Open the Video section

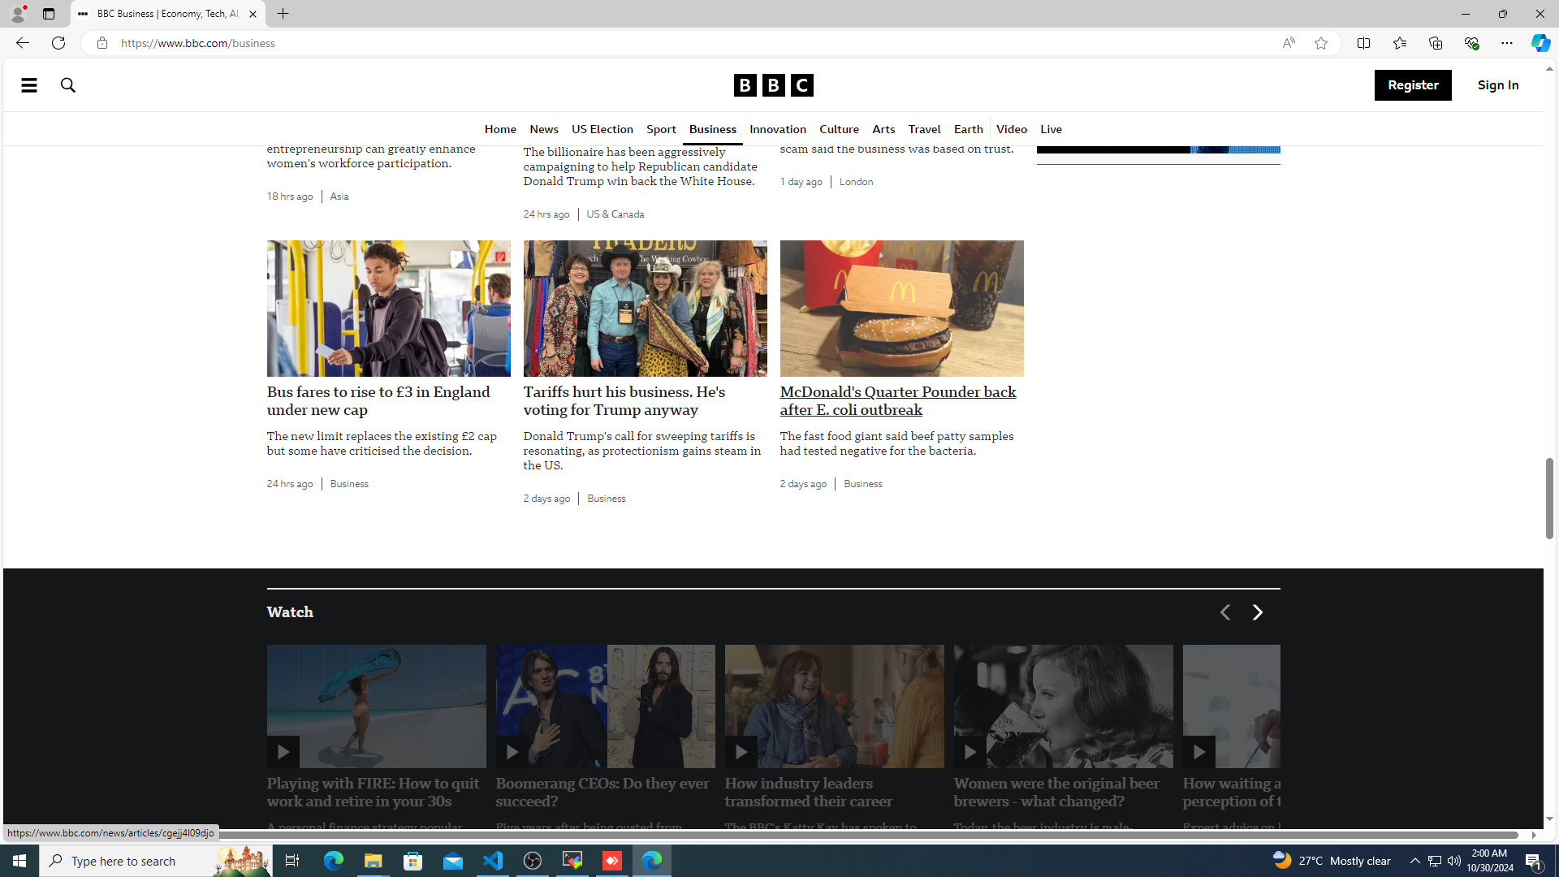point(1012,129)
